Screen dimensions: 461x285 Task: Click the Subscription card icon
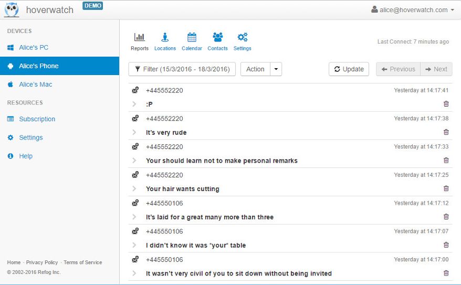tap(11, 119)
